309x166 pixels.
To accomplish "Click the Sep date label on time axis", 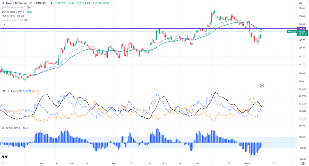I will [114, 163].
